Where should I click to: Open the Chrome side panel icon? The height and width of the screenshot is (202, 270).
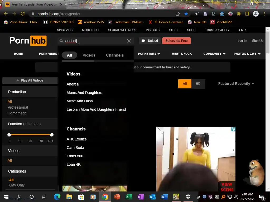coord(247,14)
